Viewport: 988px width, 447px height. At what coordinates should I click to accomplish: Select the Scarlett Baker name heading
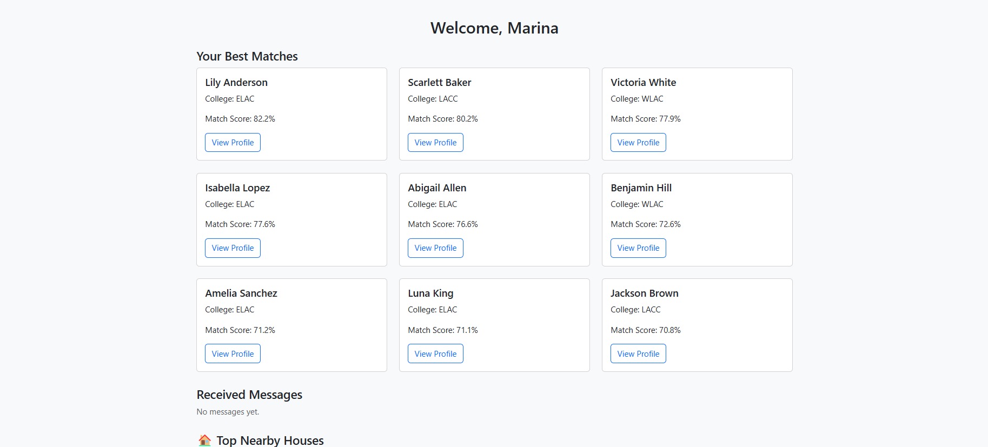[439, 82]
